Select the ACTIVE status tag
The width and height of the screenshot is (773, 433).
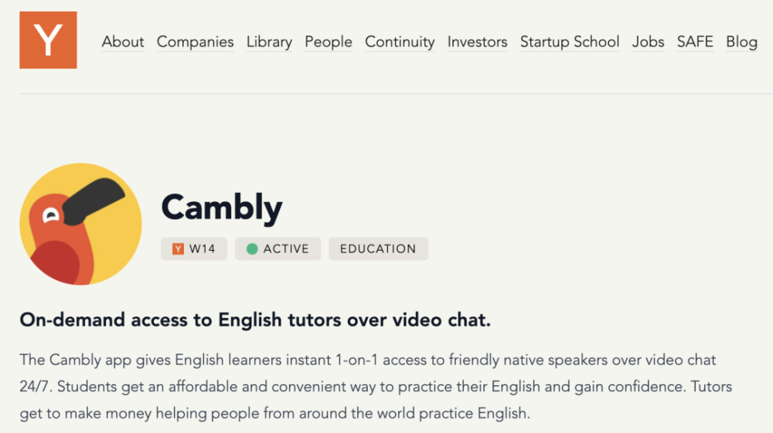tap(278, 249)
